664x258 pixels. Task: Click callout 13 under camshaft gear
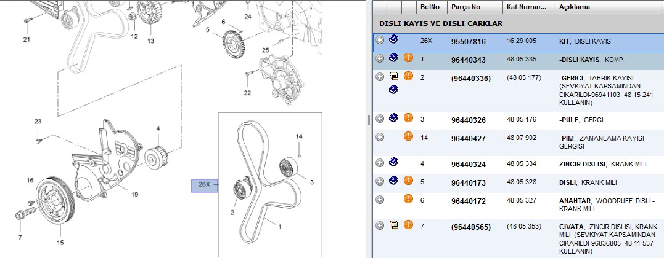[151, 41]
